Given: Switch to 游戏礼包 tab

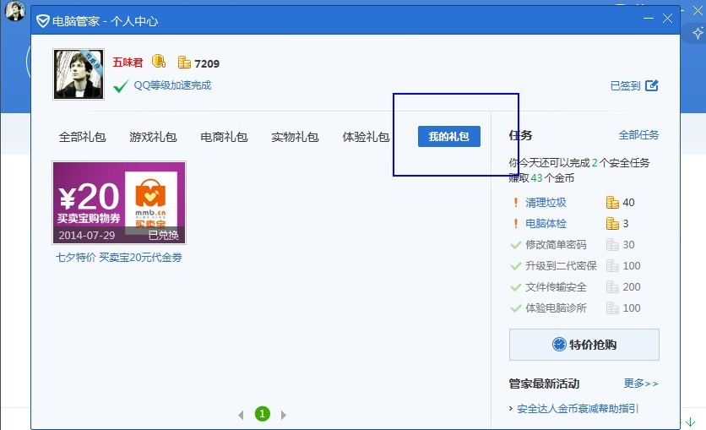Looking at the screenshot, I should 153,137.
